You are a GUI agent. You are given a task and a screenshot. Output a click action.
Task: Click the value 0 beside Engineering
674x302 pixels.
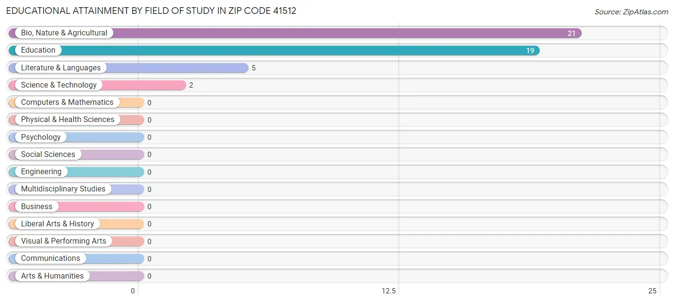(x=150, y=172)
